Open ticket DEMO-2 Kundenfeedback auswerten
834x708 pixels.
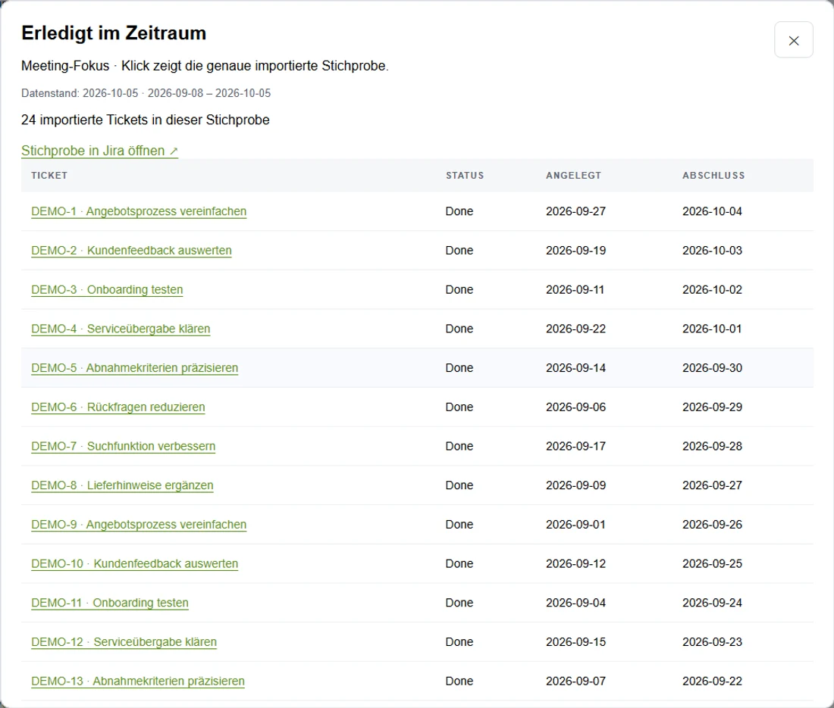(x=131, y=251)
